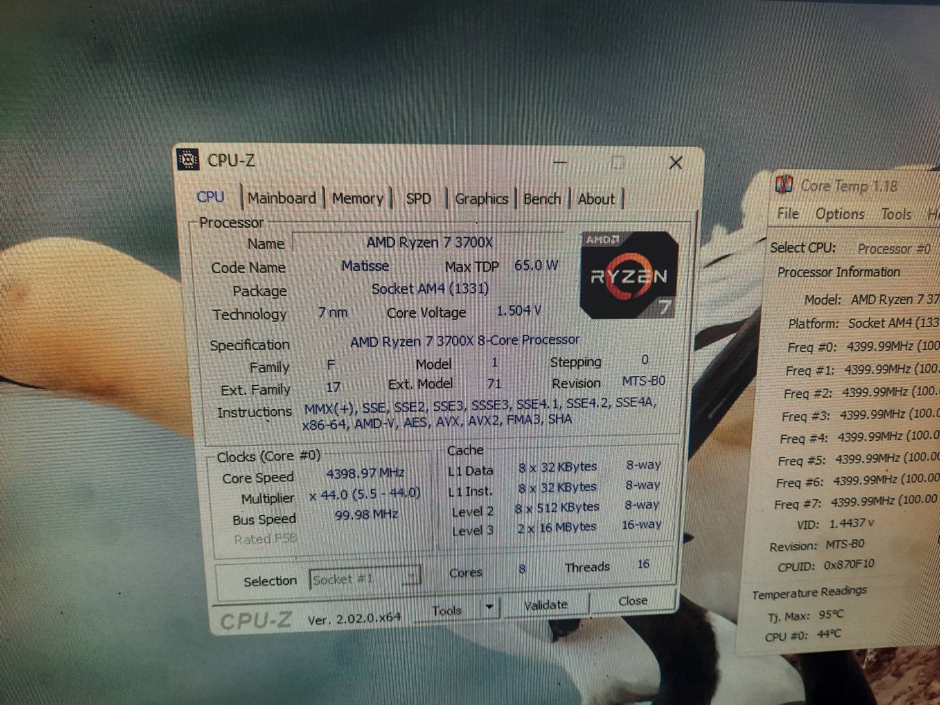Open the Bench tab
Image resolution: width=940 pixels, height=705 pixels.
pos(542,199)
